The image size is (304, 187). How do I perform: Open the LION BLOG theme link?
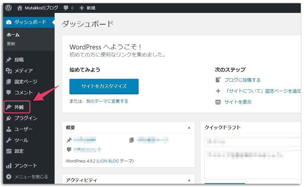point(108,161)
